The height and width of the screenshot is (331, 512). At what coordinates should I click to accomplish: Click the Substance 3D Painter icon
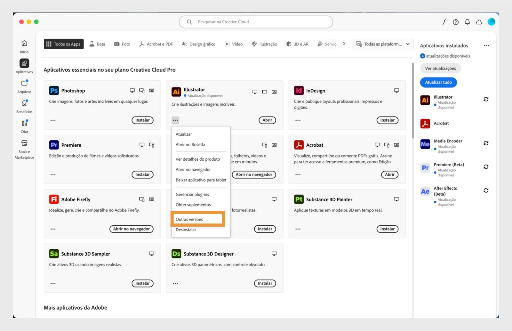(x=299, y=199)
